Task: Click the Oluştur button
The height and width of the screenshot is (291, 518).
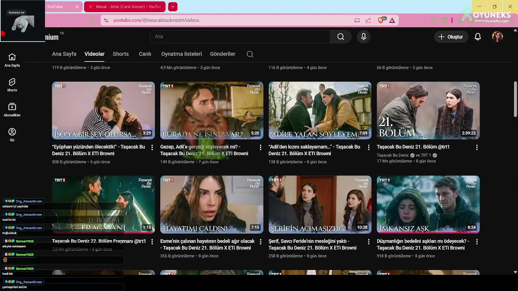Action: [451, 37]
